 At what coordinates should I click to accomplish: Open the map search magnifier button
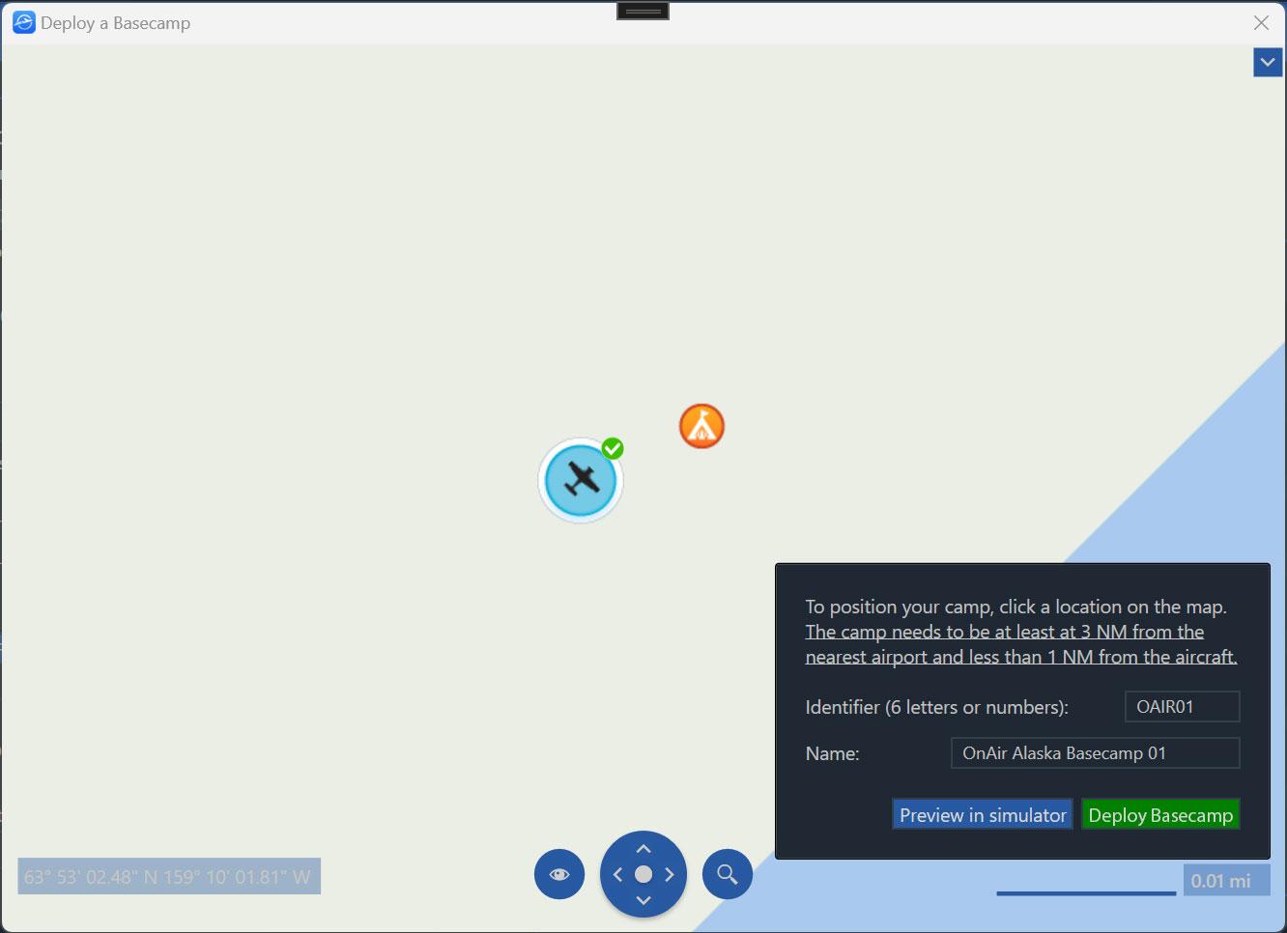(x=728, y=874)
